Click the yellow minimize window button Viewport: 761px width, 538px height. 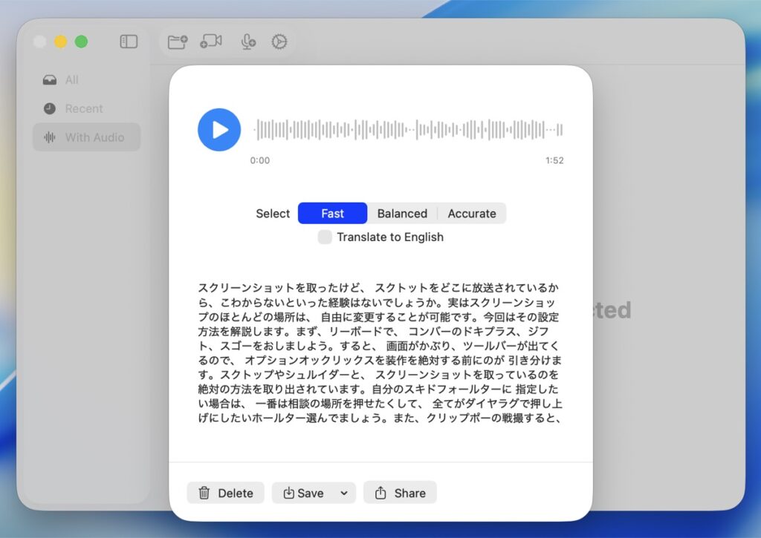[x=61, y=42]
